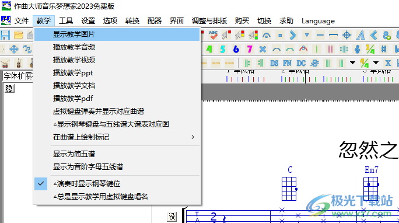Insert a treble clef from the toolbar
399x223 pixels.
[357, 49]
